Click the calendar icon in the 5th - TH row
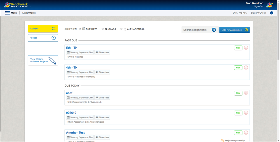The width and height of the screenshot is (280, 142). click(68, 52)
